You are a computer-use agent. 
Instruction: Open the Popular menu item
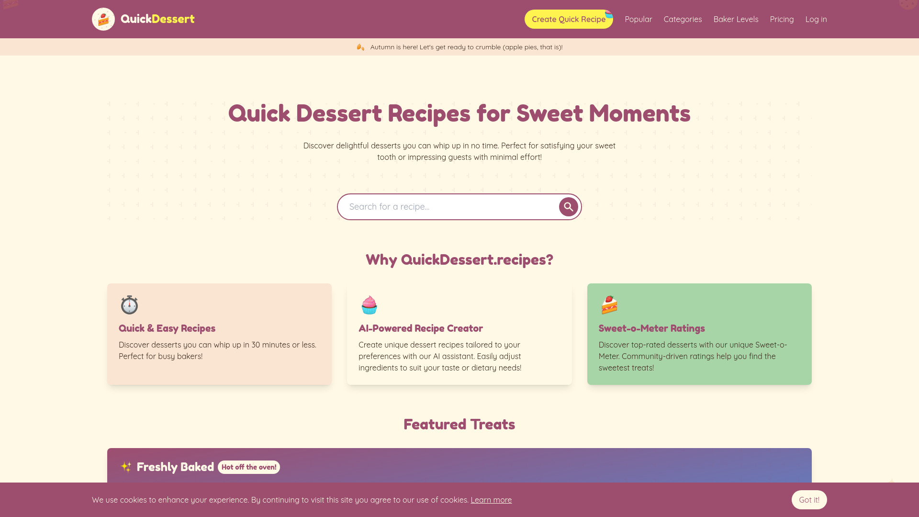click(638, 19)
